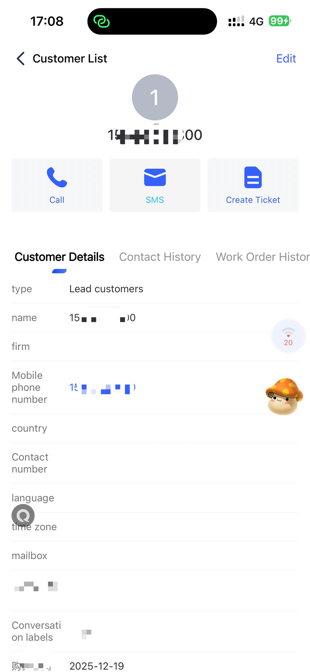Screen dimensions: 310x672
Task: Tap the empty country field row
Action: 155,428
